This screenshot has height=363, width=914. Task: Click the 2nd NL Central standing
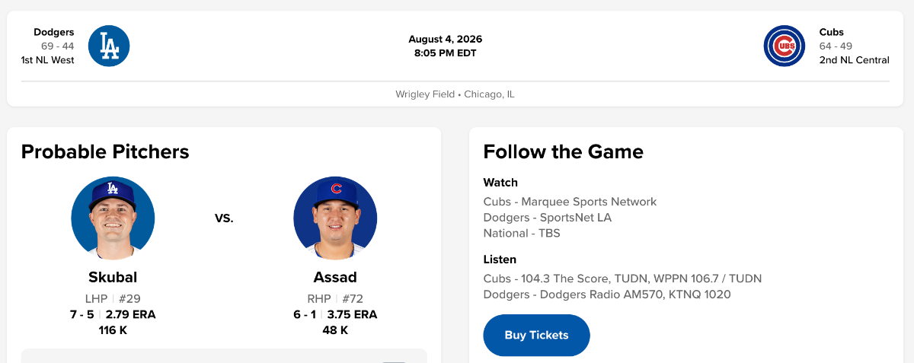855,59
